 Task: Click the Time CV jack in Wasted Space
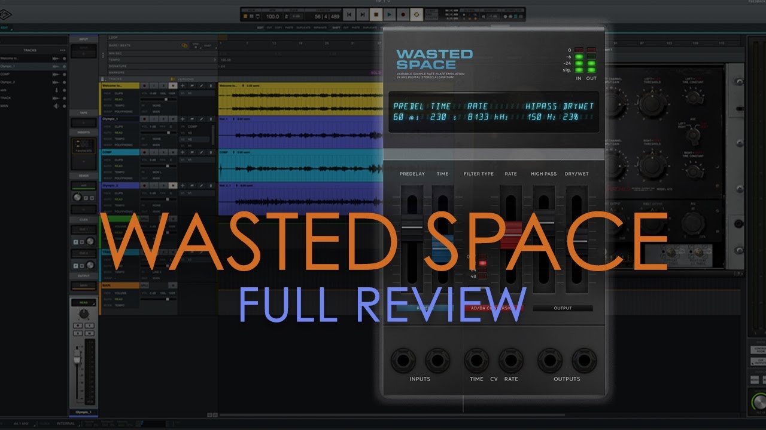[476, 360]
